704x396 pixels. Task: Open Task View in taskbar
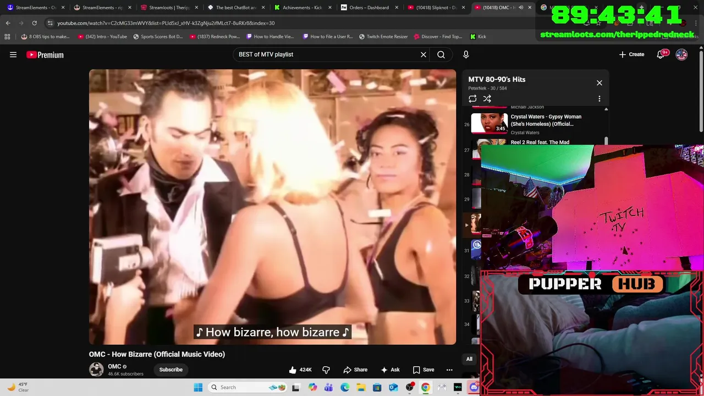tap(296, 387)
